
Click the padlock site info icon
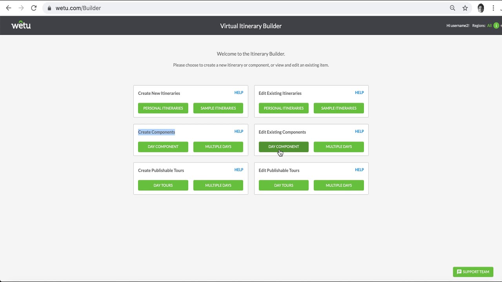(x=49, y=8)
